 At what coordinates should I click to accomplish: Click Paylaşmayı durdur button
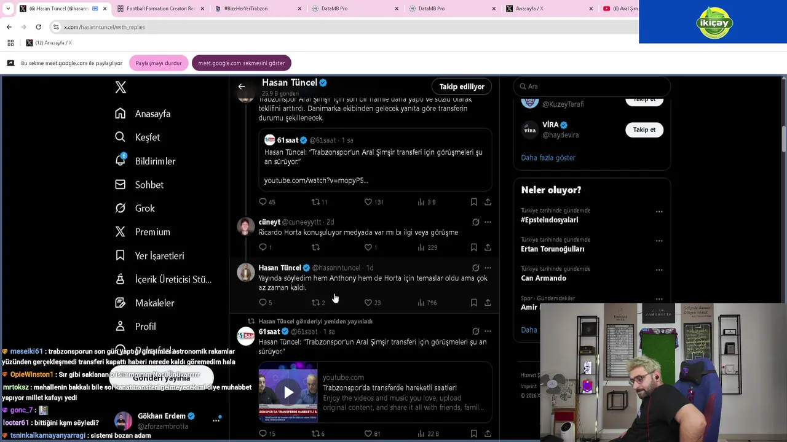click(159, 63)
